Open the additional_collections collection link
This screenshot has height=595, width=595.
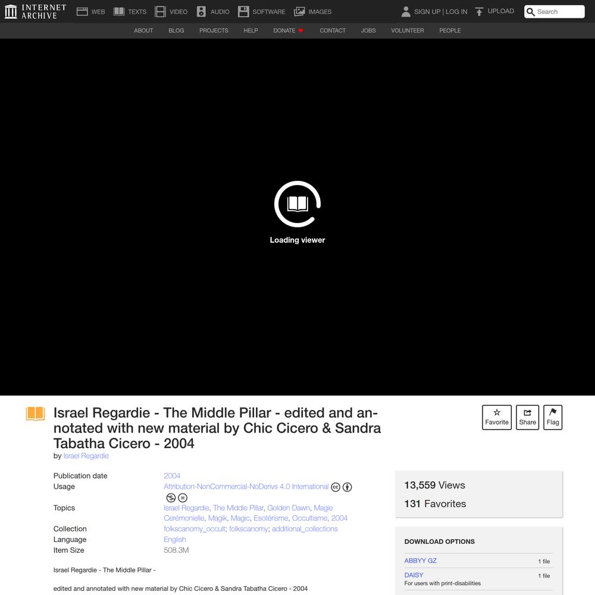point(305,529)
